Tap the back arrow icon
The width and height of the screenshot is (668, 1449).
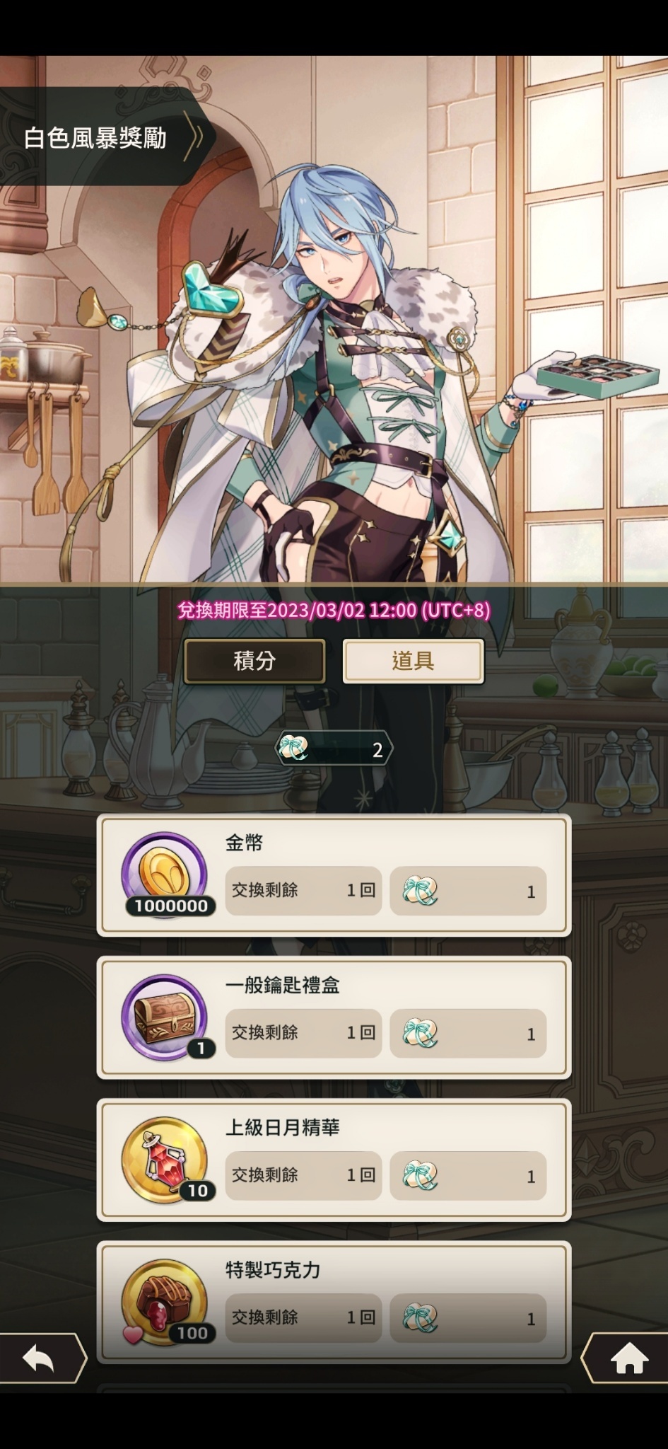(x=39, y=1358)
